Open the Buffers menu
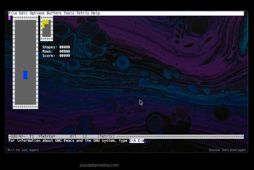254x170 pixels. coord(54,13)
